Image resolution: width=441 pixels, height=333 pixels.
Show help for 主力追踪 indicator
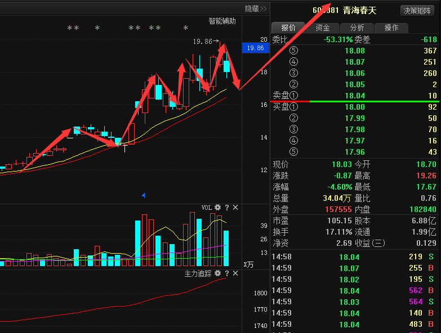227,273
